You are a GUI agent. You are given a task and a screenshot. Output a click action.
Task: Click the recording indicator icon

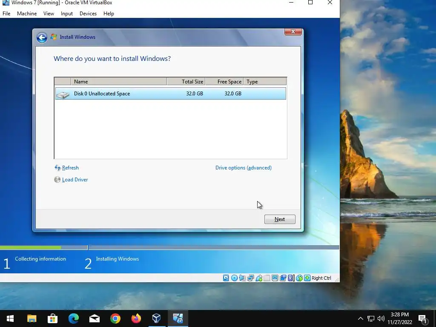283,278
